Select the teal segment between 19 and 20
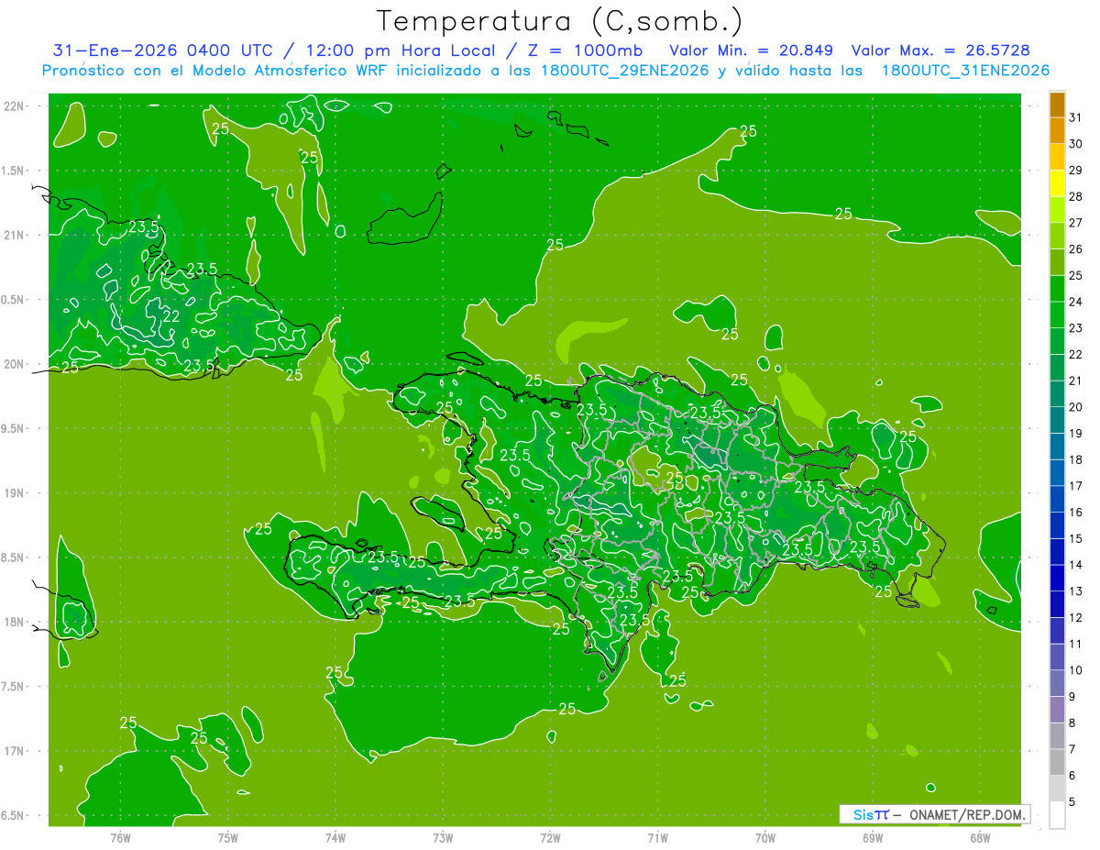This screenshot has height=850, width=1100. (x=1057, y=421)
